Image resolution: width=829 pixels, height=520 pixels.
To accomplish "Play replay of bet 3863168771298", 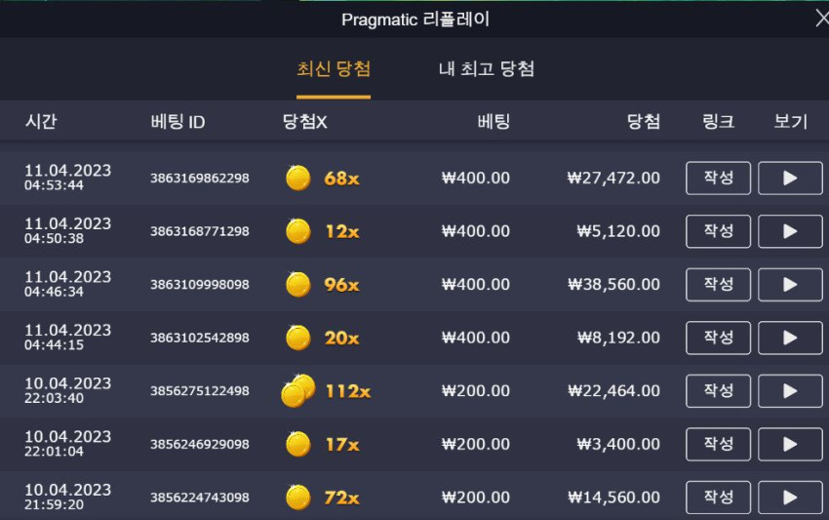I will coord(790,231).
